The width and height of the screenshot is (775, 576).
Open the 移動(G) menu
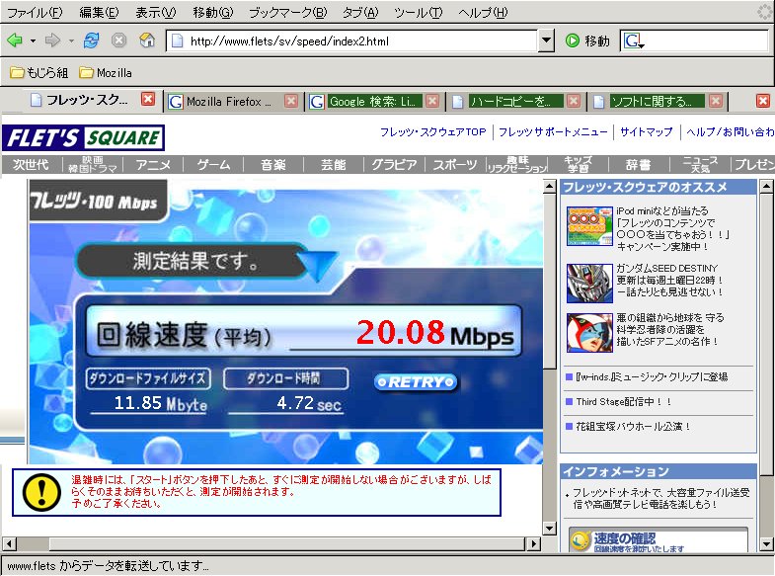click(x=213, y=13)
